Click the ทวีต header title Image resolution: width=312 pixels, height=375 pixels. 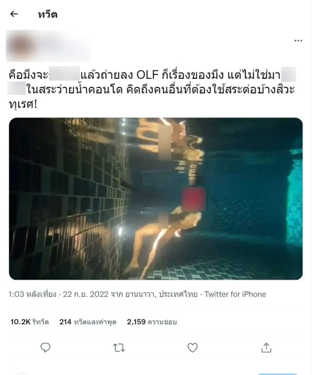48,15
